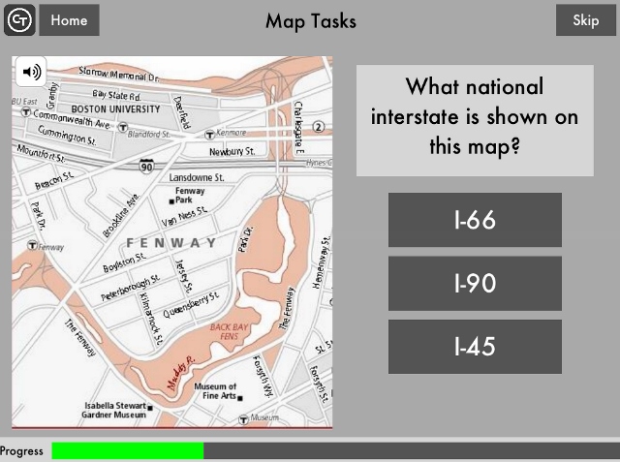Viewport: 620px width, 462px height.
Task: Click the Route 2 marker on the map
Action: coord(317,126)
